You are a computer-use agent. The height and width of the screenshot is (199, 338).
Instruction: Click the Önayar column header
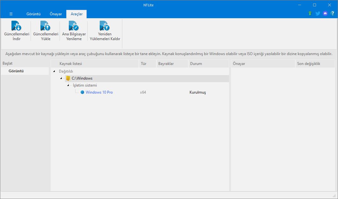263,64
